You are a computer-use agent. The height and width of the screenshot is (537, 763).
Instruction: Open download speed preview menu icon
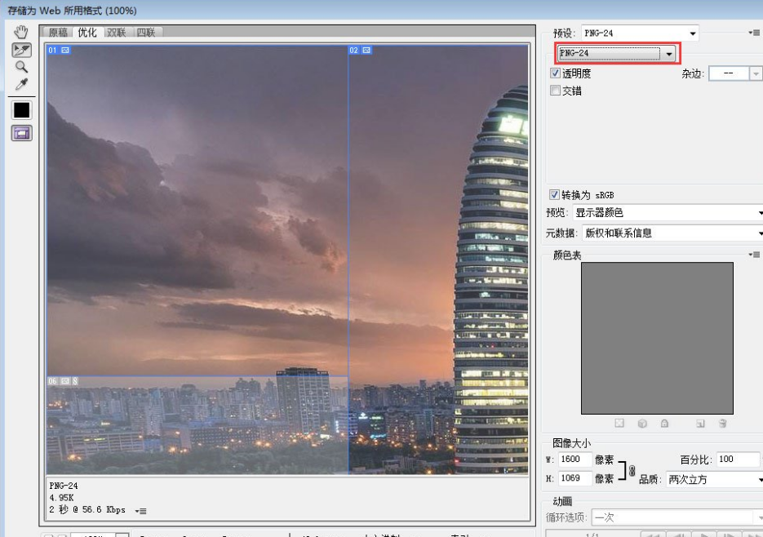coord(141,511)
